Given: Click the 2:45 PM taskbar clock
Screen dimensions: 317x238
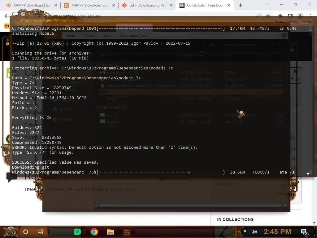Looking at the screenshot, I should [x=277, y=232].
